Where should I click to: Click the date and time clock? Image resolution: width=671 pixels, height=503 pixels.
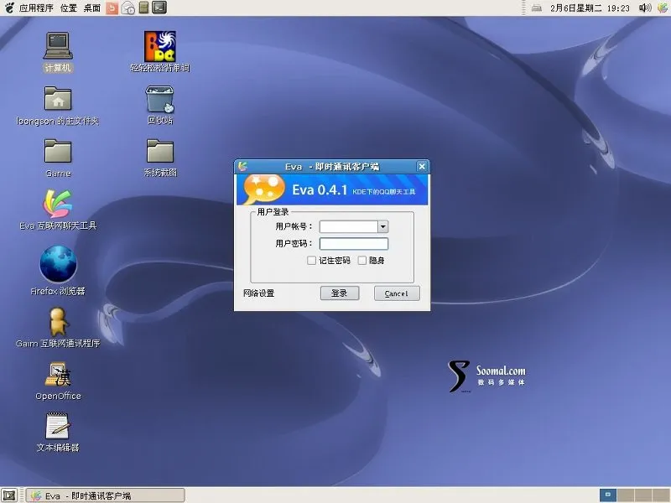590,8
